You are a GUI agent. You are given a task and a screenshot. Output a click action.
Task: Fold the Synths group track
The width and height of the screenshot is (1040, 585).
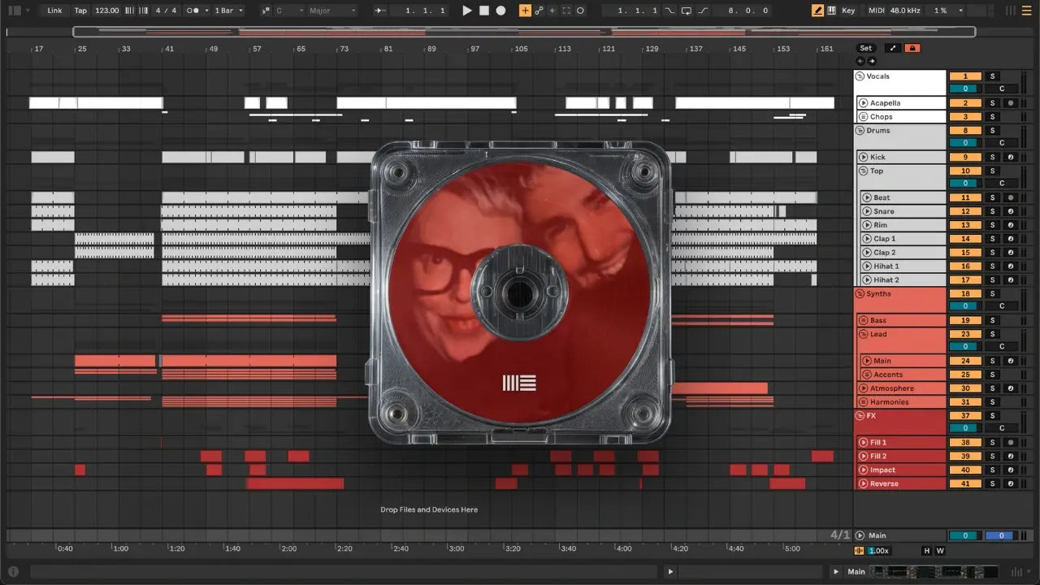pos(860,294)
